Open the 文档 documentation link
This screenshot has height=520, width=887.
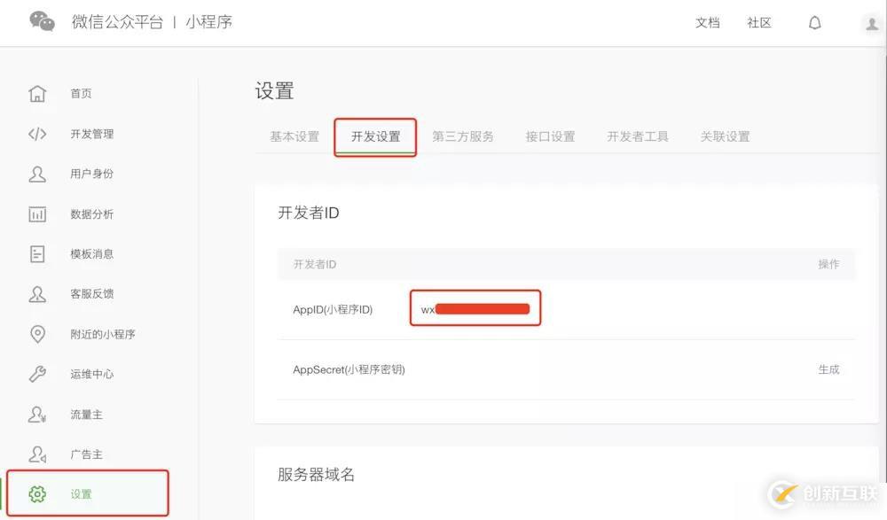(707, 23)
